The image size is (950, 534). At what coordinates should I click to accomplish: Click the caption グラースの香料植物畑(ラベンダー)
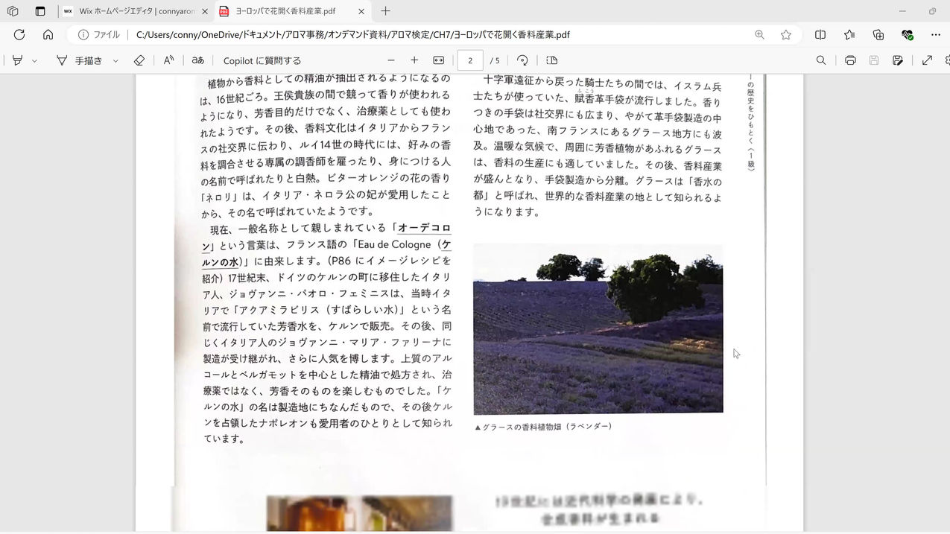543,427
